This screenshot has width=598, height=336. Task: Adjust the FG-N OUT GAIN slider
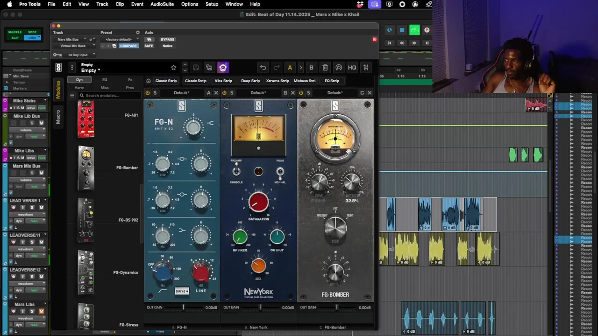pos(183,308)
